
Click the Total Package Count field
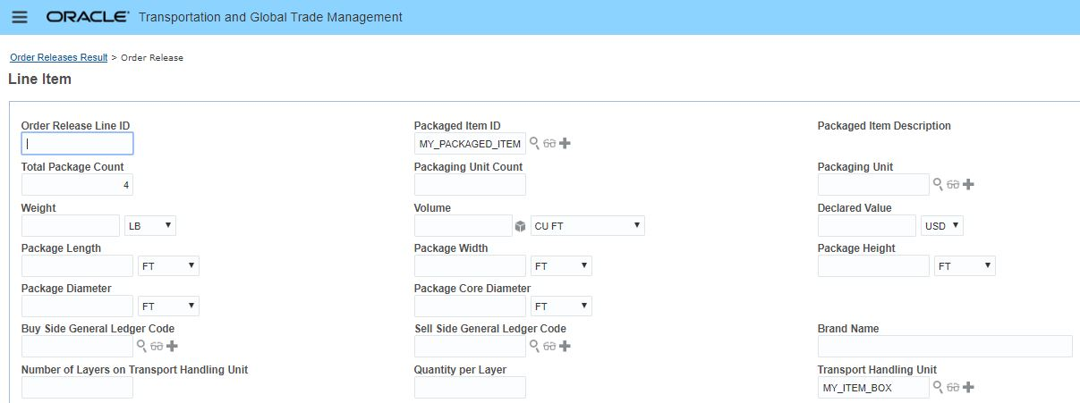(x=77, y=184)
